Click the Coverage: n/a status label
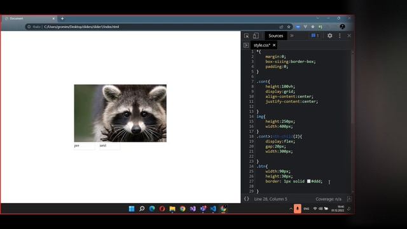Viewport: 407px width, 229px height. 328,199
